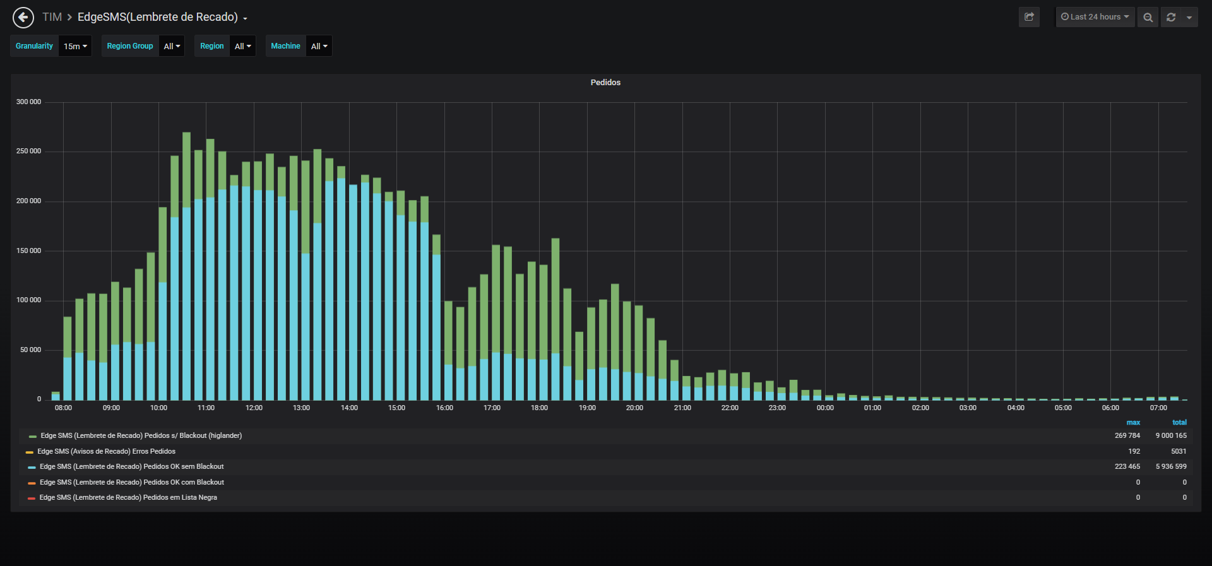Open the Machine All dropdown
The width and height of the screenshot is (1212, 566).
coord(319,46)
